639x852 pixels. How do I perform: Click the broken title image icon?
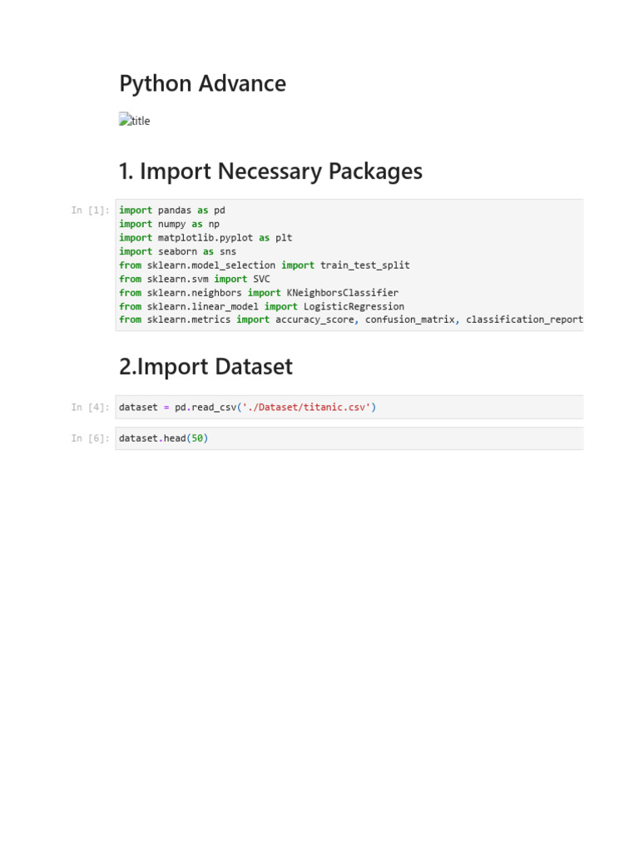tap(125, 120)
